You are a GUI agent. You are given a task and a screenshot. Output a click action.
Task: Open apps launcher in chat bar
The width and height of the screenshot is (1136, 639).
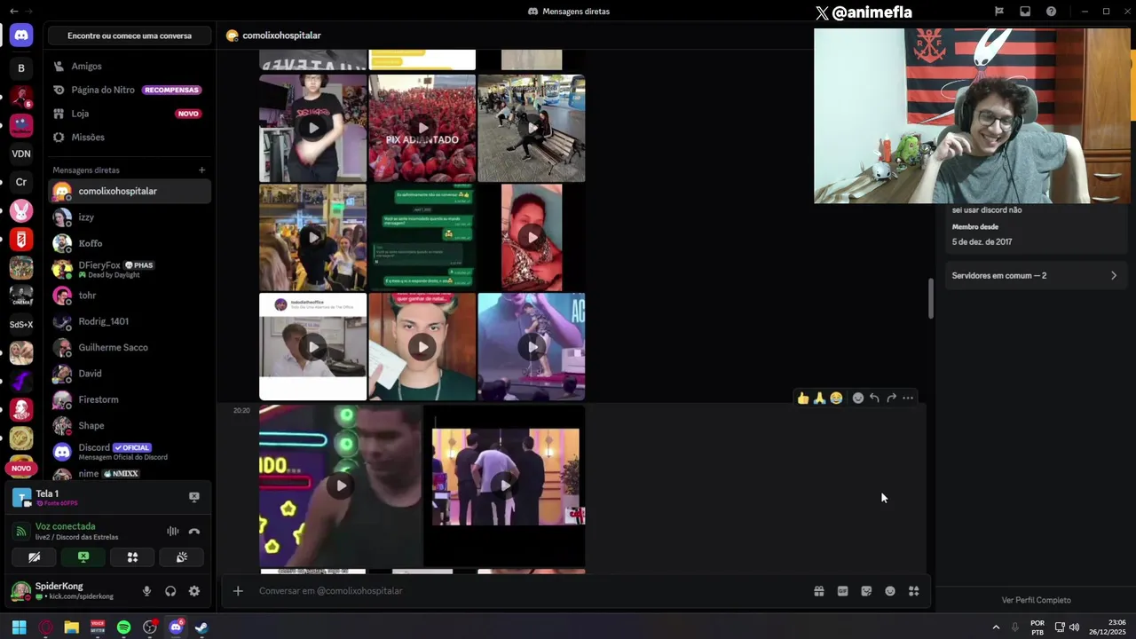pos(914,591)
